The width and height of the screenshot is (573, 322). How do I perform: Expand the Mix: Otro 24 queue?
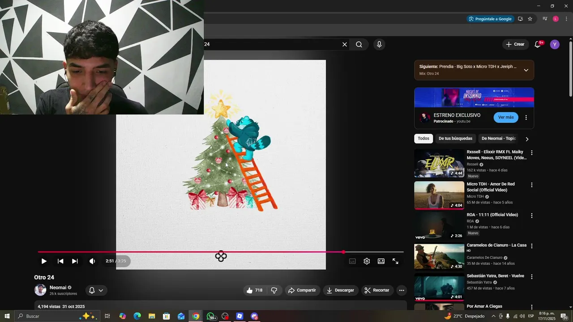(526, 70)
